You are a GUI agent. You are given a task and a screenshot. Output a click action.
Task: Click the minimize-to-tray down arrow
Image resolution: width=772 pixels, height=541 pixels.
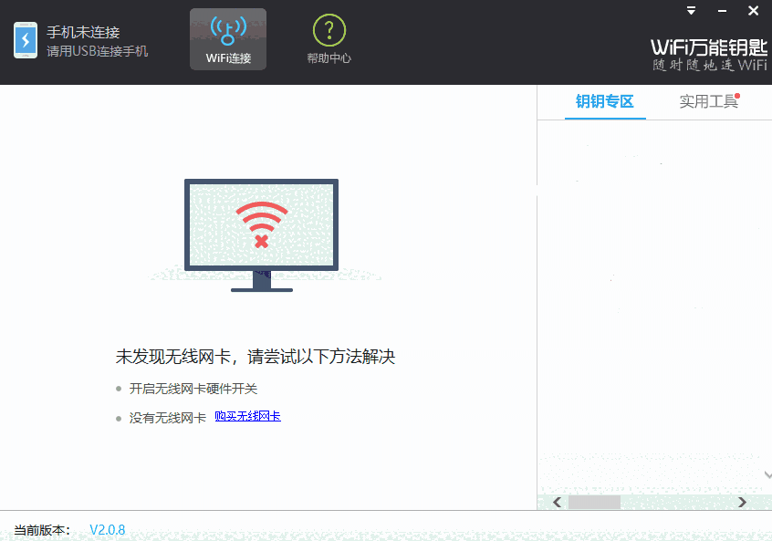click(690, 11)
